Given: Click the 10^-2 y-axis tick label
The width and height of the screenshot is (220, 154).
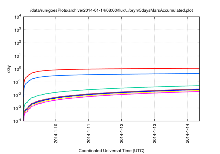Looking at the screenshot, I should coord(17,95).
